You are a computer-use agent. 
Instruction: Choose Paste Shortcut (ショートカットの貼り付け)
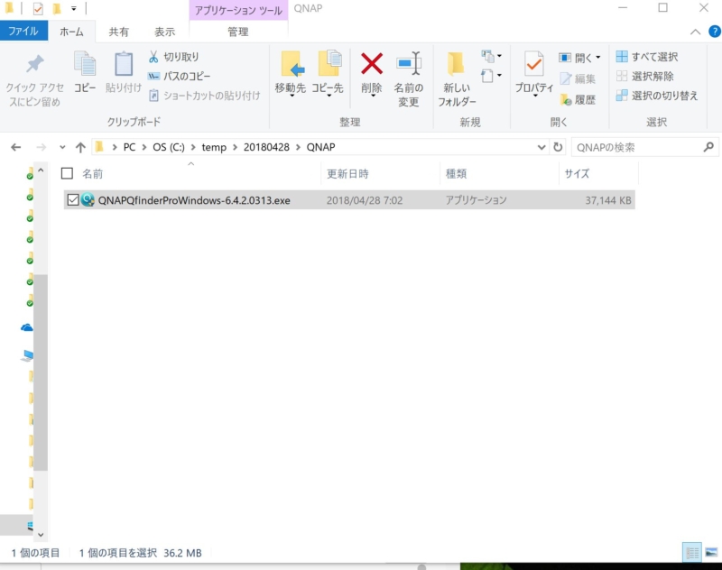tap(205, 96)
